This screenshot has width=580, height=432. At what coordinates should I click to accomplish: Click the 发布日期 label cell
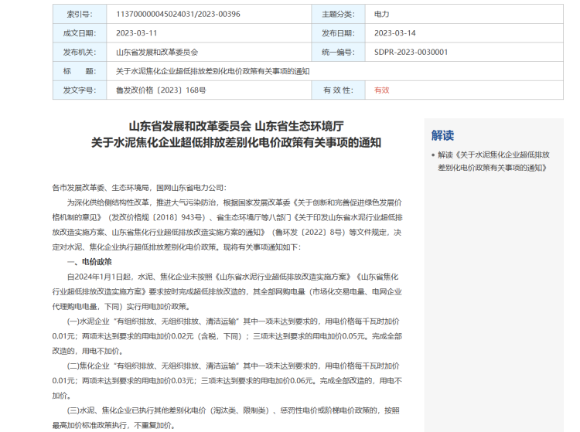(x=338, y=33)
